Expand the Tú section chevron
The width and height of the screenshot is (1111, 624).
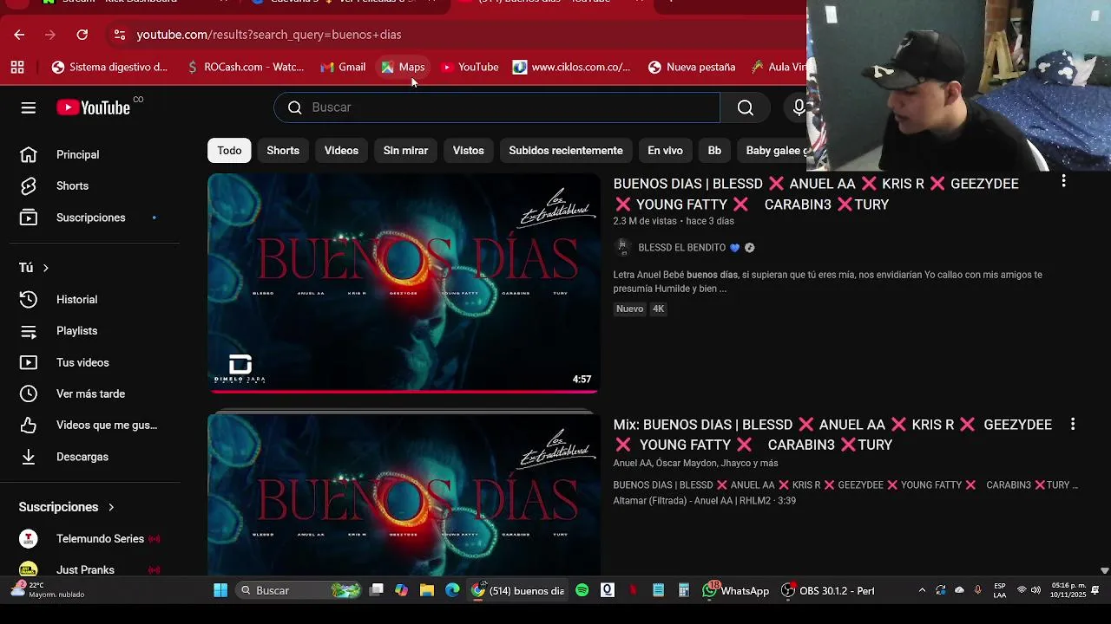tap(46, 268)
